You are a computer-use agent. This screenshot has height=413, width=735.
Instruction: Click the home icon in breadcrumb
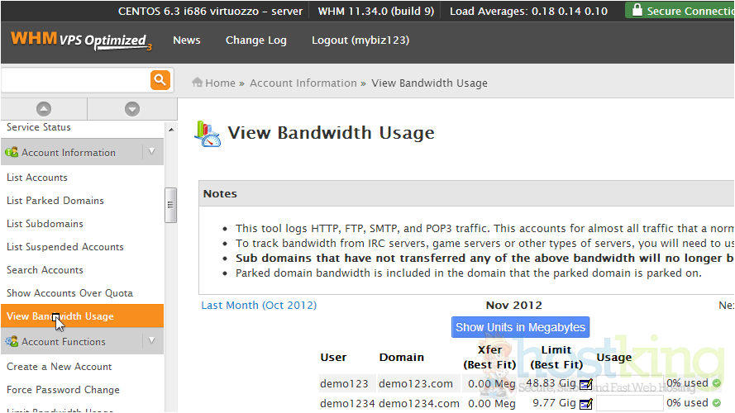198,83
